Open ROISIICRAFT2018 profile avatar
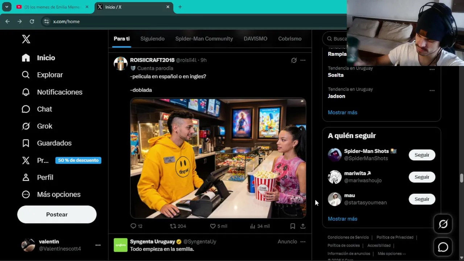Image resolution: width=464 pixels, height=261 pixels. click(120, 63)
